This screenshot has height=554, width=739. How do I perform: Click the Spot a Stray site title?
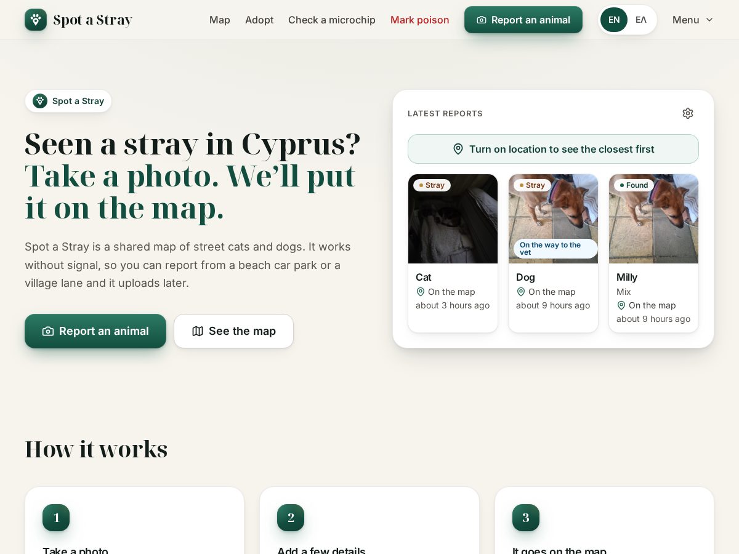(93, 20)
